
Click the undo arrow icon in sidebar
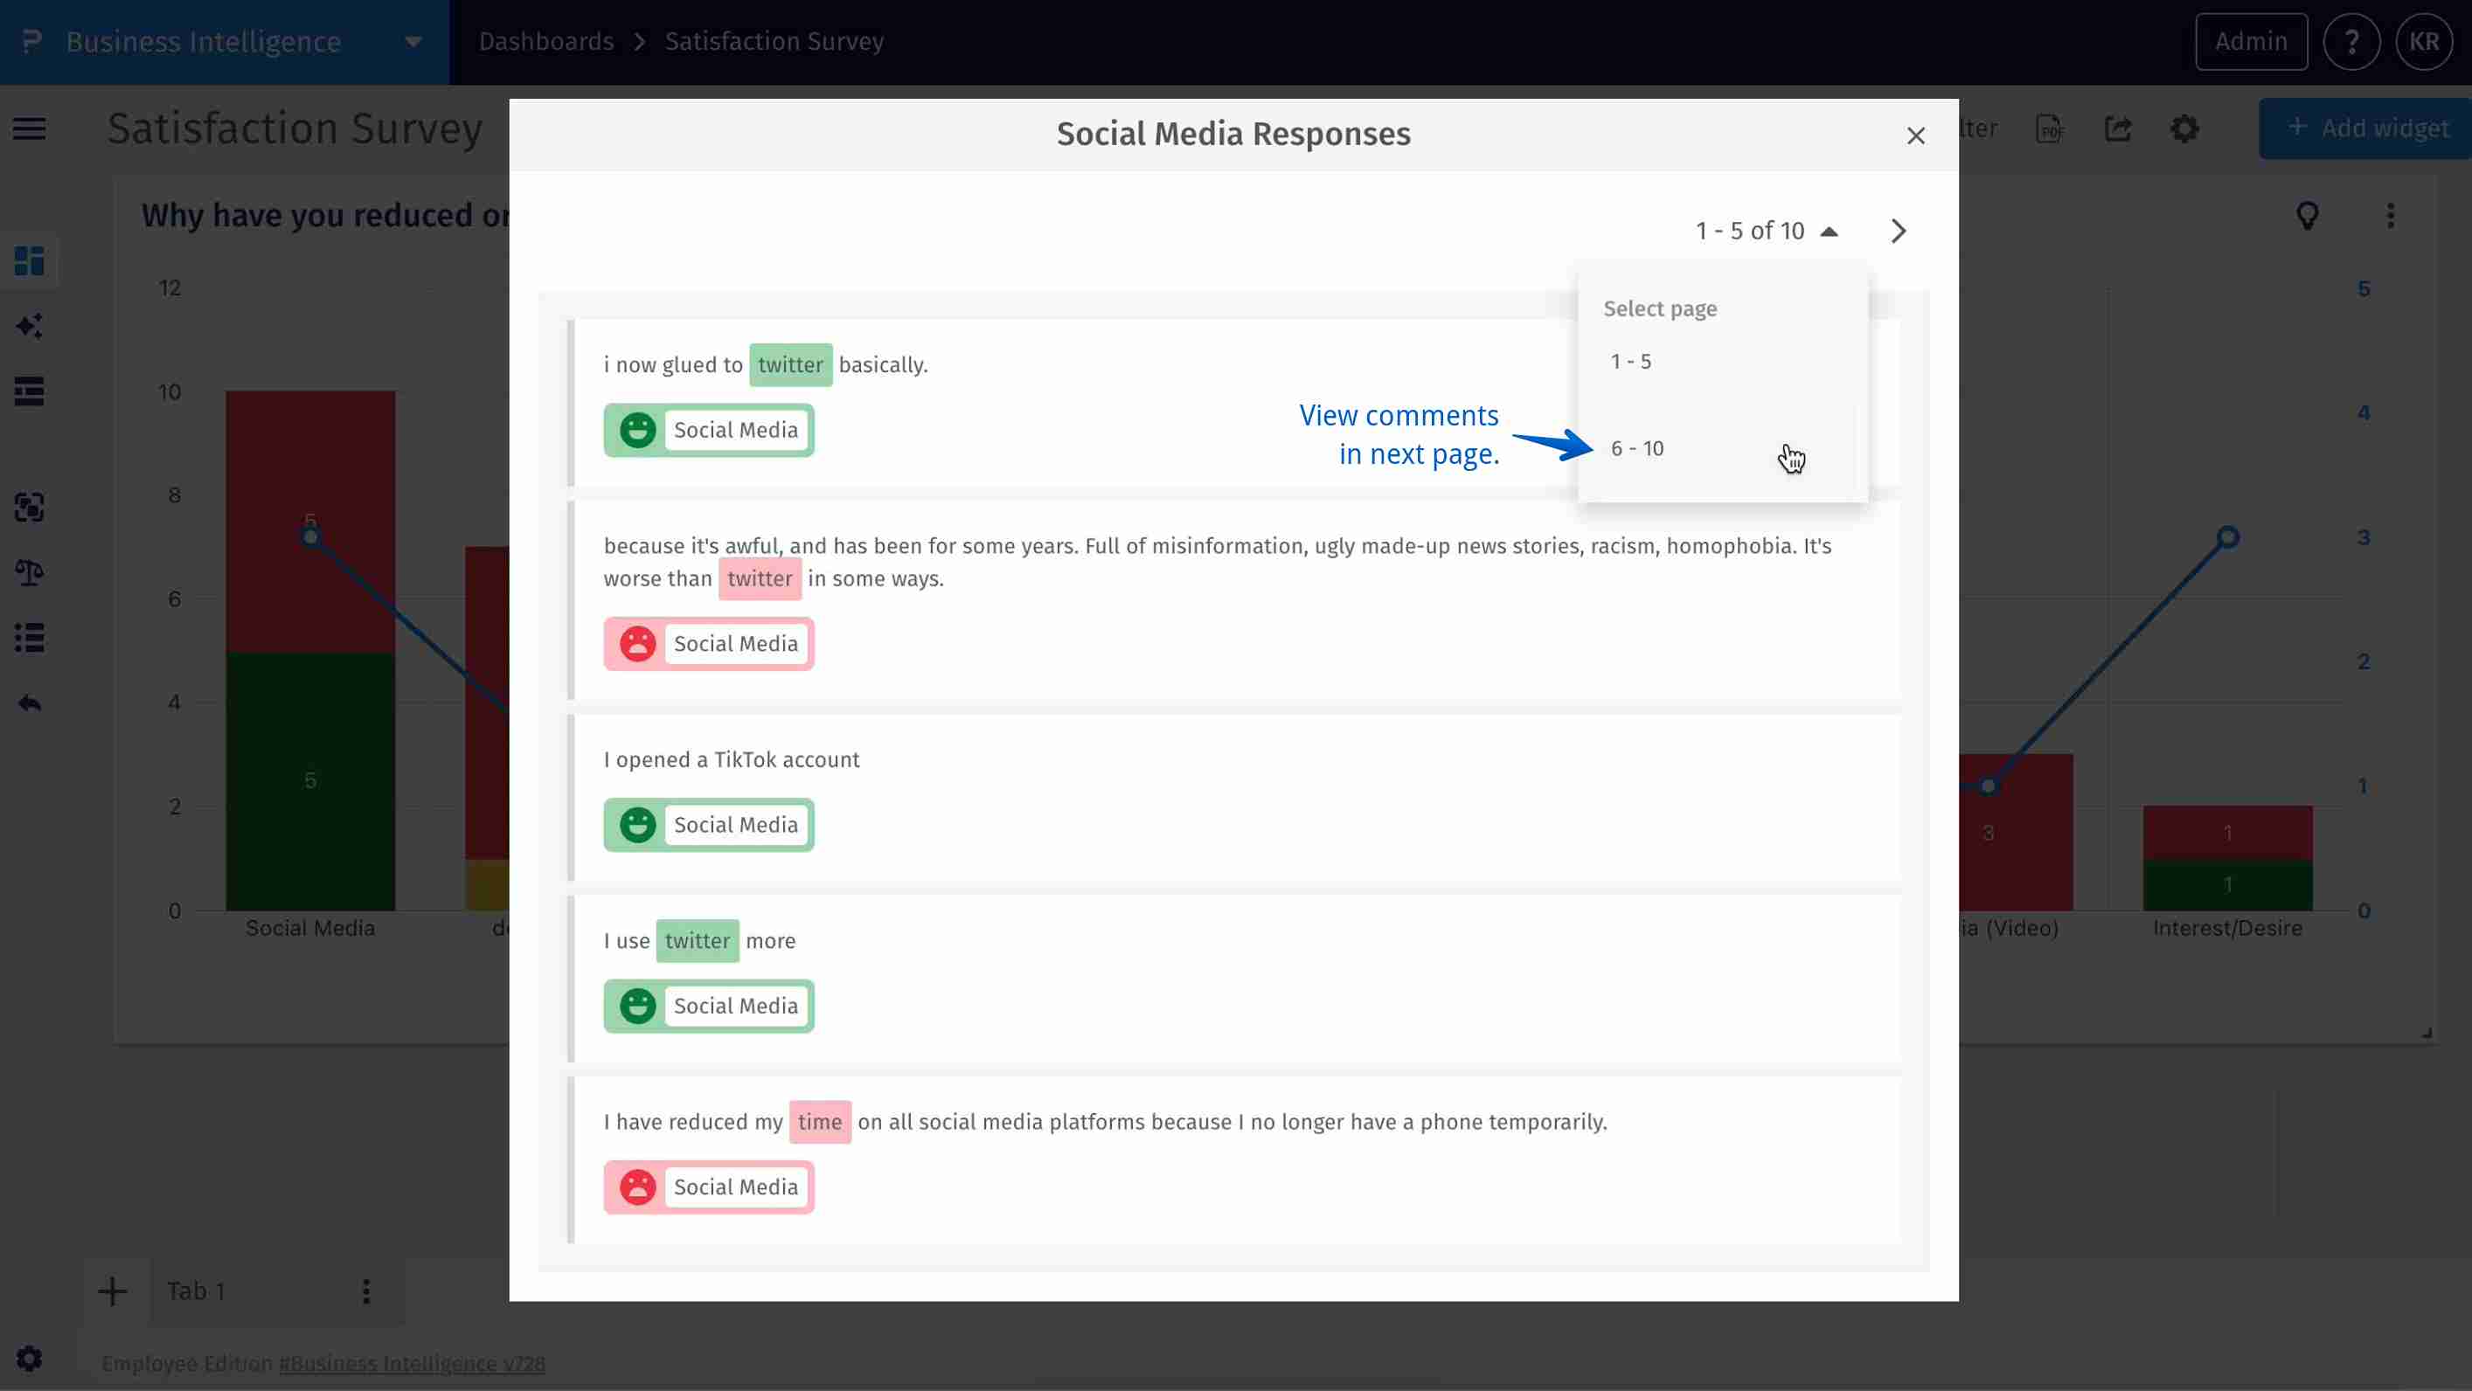pos(29,702)
